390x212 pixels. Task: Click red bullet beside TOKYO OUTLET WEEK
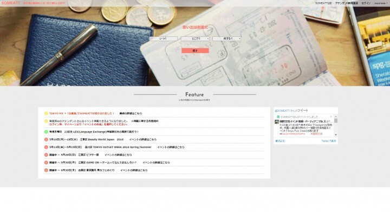(46, 147)
